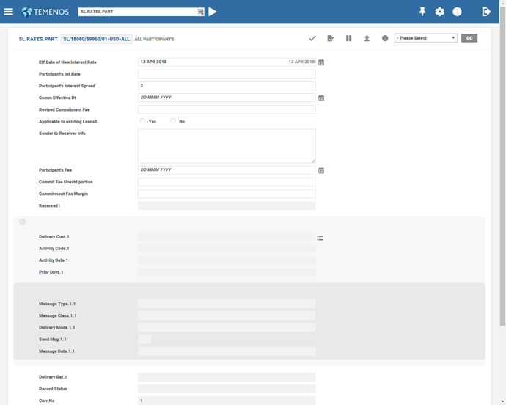Click the hold (pause) record icon
506x405 pixels.
pyautogui.click(x=348, y=38)
